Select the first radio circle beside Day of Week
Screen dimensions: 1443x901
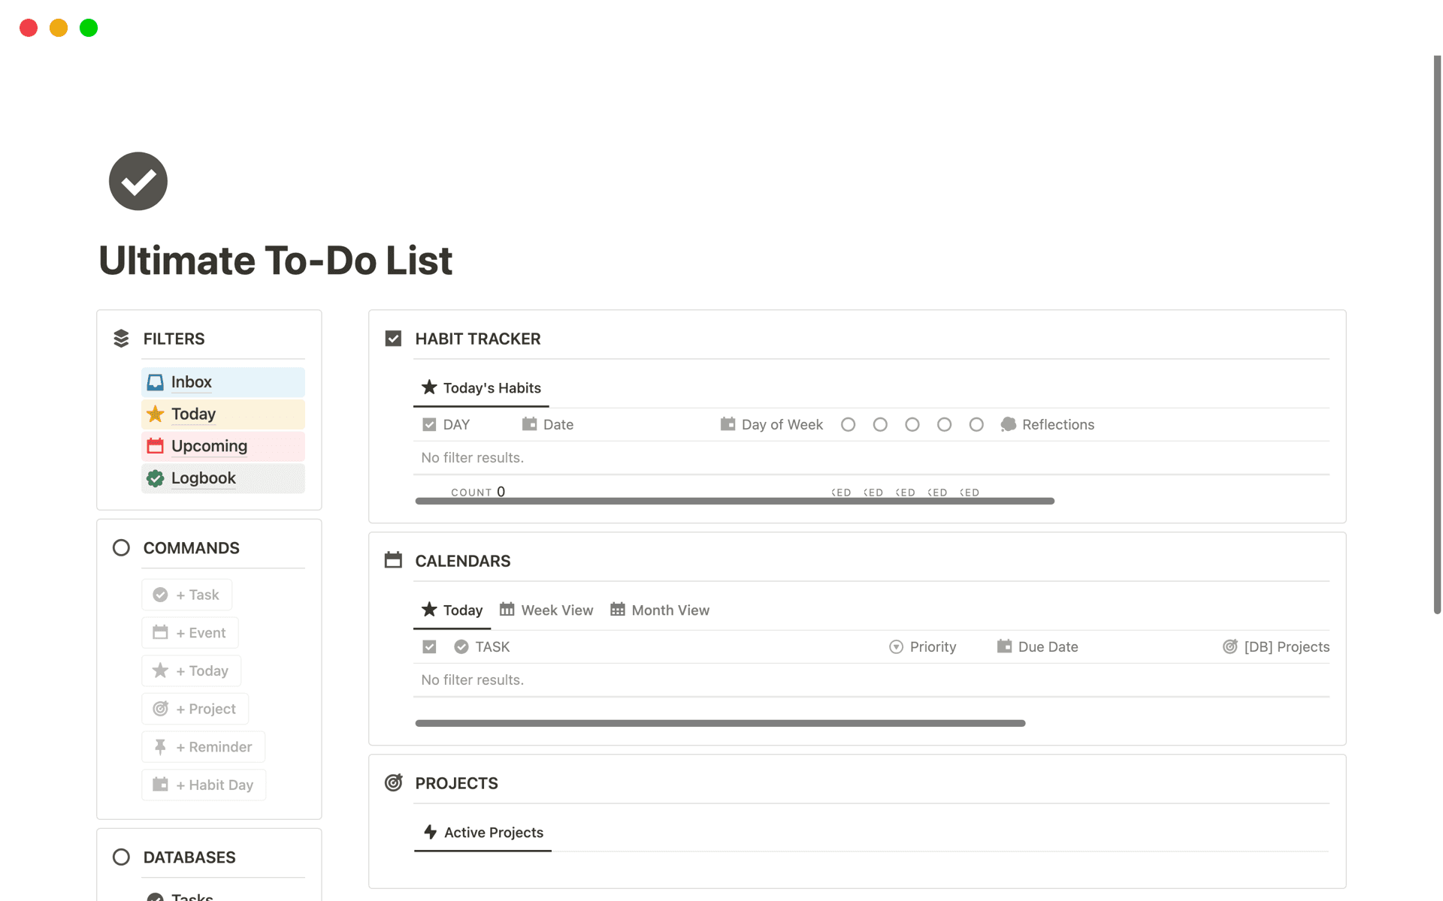[848, 424]
